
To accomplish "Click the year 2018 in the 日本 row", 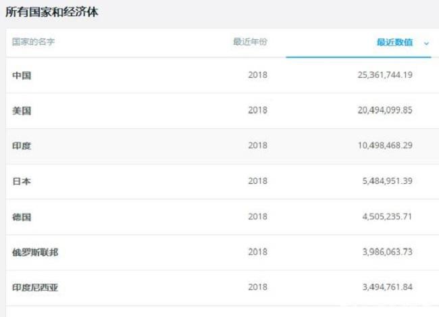I will click(257, 180).
